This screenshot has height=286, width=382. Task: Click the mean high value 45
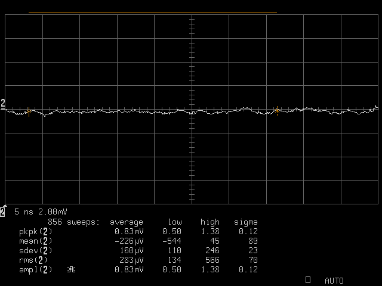pyautogui.click(x=215, y=241)
